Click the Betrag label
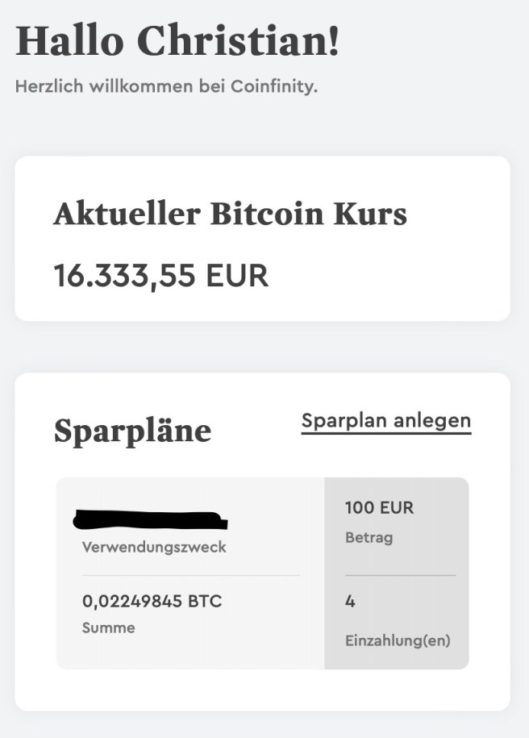Screen dimensions: 529x738 [369, 537]
